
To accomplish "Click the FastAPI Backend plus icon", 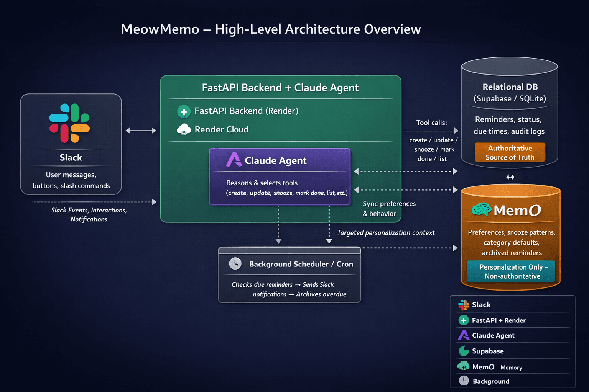I will click(184, 111).
